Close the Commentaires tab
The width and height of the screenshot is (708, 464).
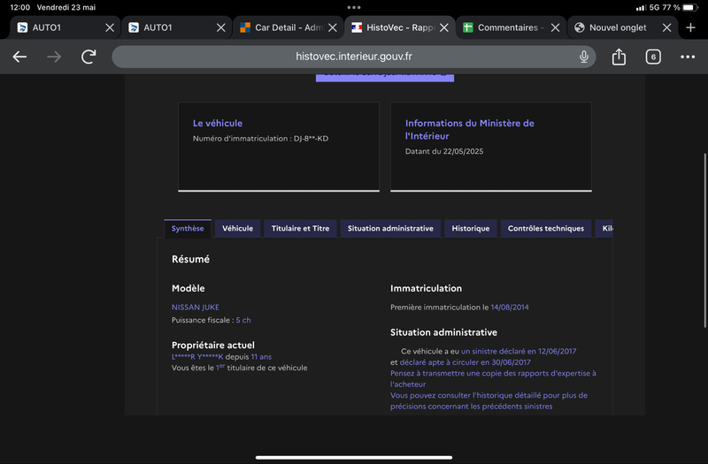tap(556, 27)
